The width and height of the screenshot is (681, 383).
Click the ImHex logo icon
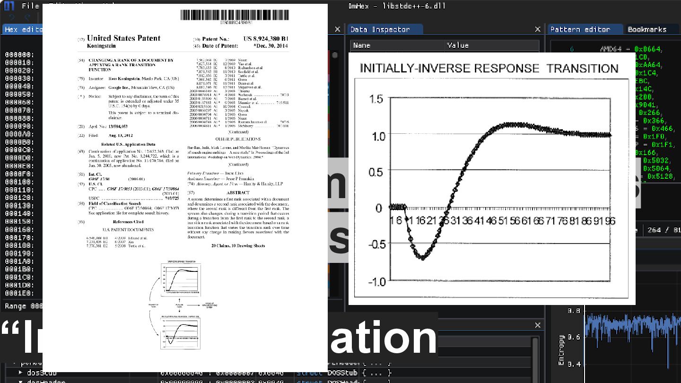[9, 6]
